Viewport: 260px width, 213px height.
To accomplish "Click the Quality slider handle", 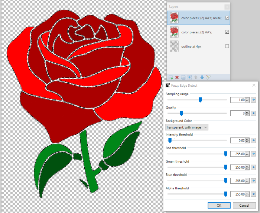I will (x=181, y=113).
